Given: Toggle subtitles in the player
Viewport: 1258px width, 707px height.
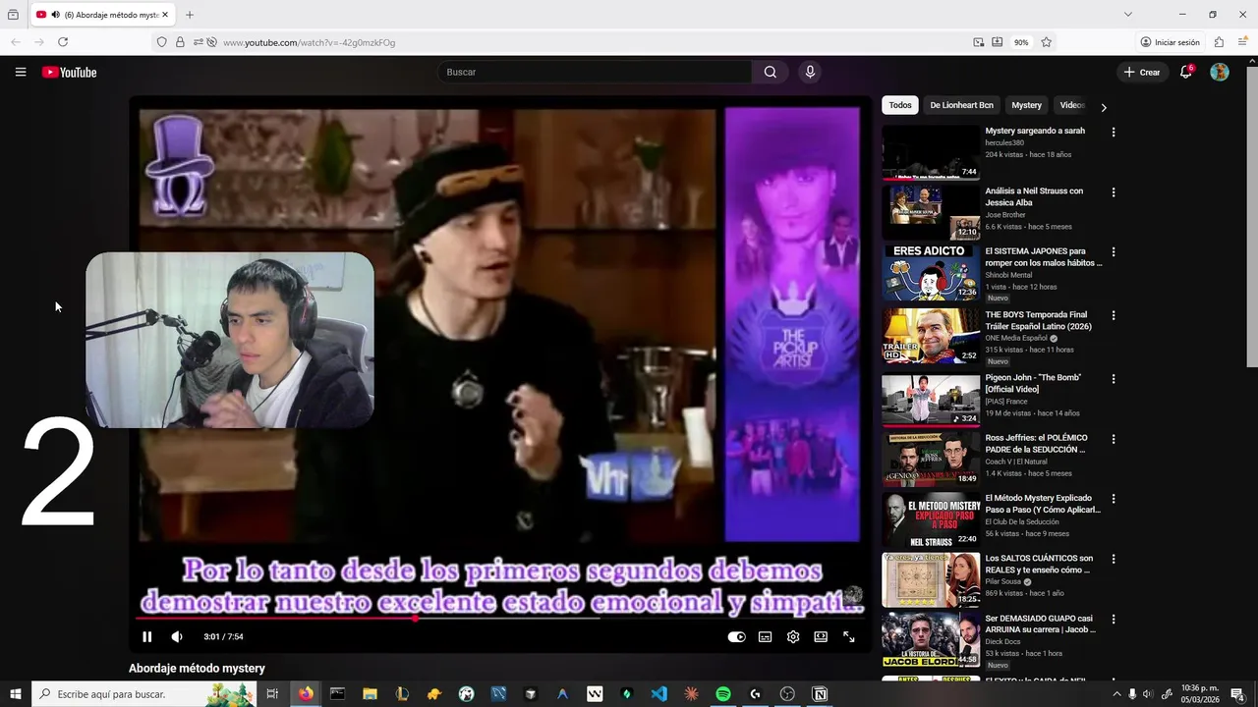Looking at the screenshot, I should tap(765, 636).
